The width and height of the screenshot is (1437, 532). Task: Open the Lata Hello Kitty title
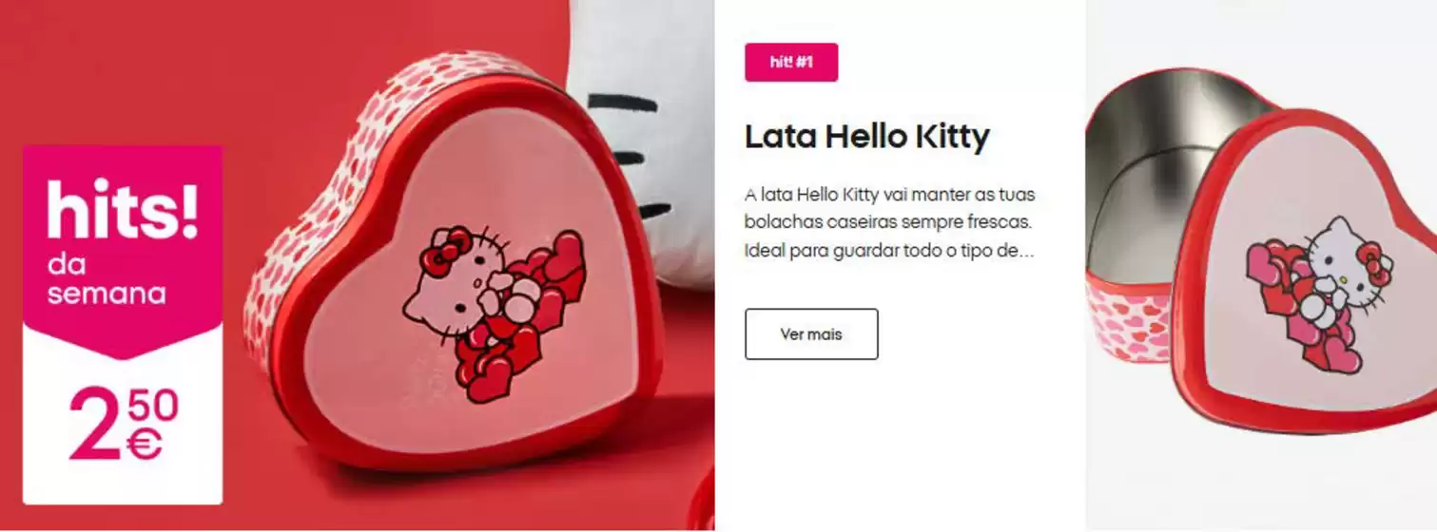coord(867,137)
